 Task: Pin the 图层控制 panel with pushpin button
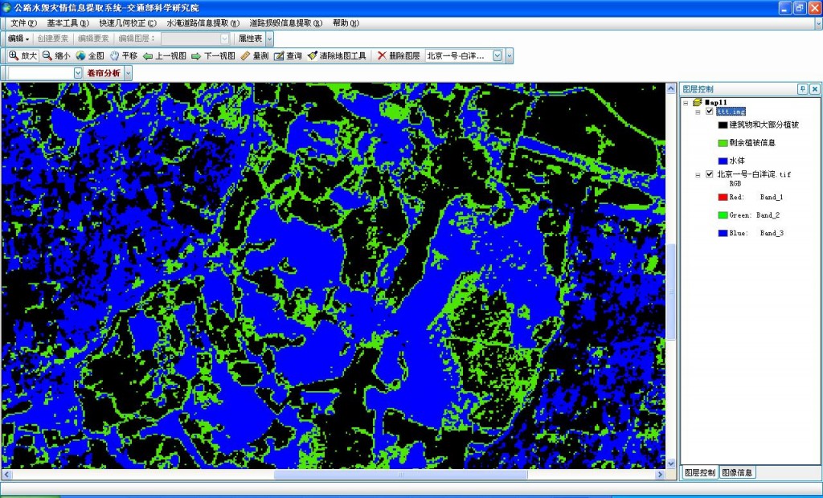coord(802,89)
